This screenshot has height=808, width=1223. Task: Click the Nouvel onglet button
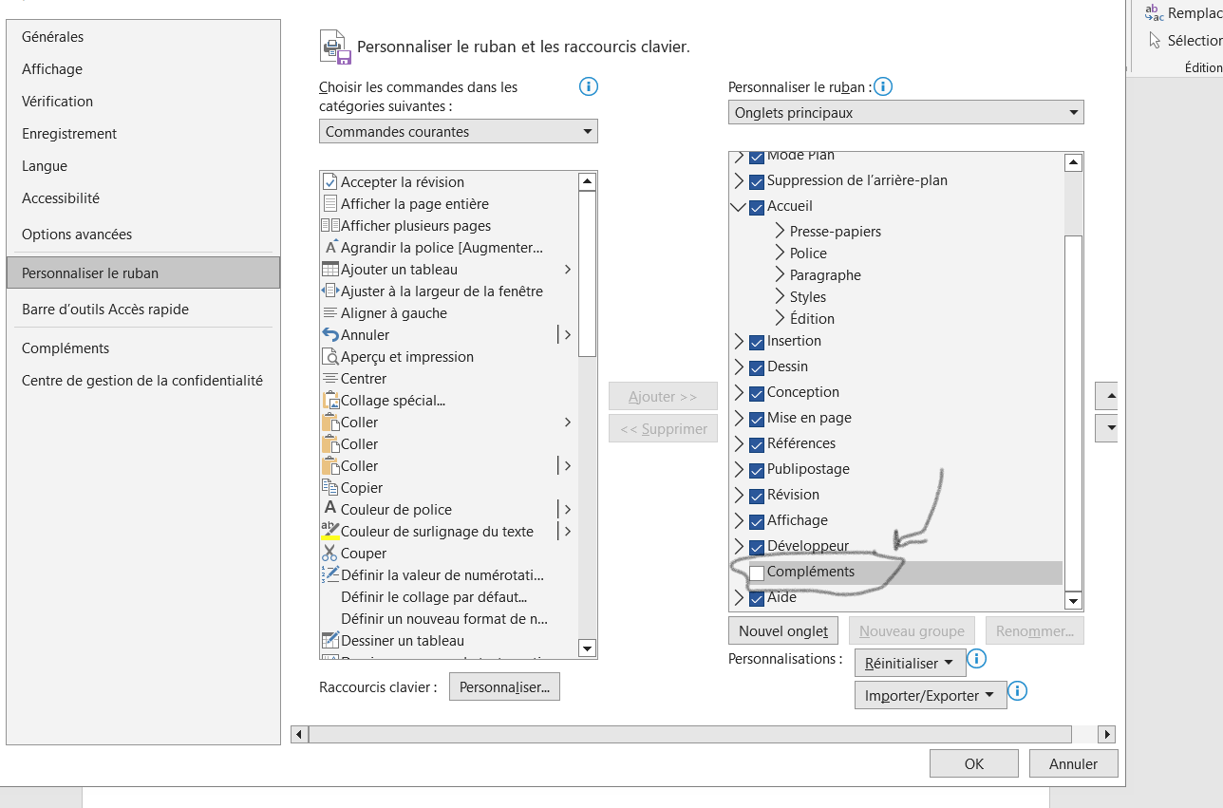click(783, 630)
